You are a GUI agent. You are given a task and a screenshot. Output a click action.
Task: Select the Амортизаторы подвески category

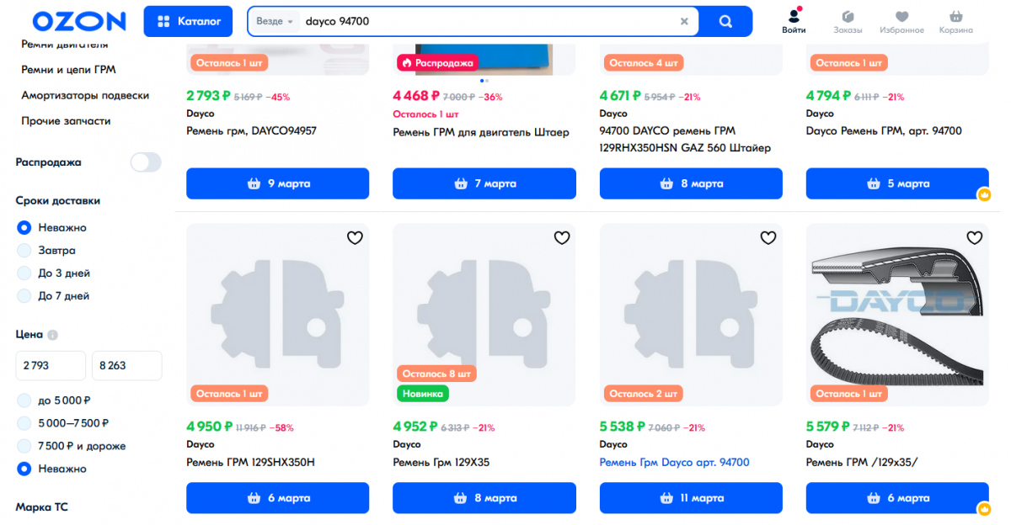pos(85,95)
